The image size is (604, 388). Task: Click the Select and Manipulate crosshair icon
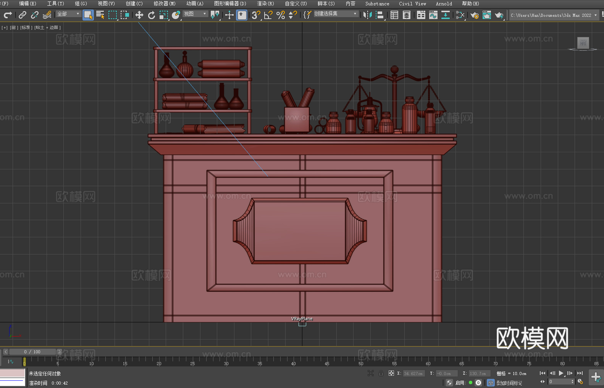tap(229, 15)
